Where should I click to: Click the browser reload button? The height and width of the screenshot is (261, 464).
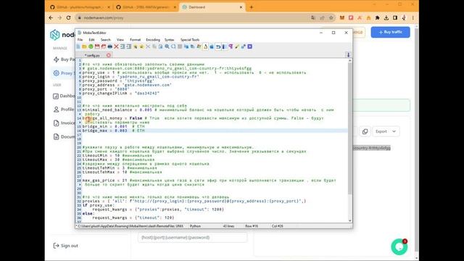point(68,17)
